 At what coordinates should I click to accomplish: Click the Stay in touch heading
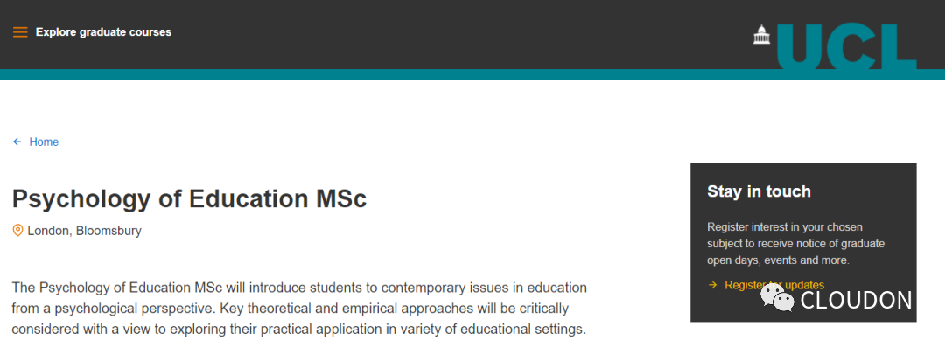point(759,191)
